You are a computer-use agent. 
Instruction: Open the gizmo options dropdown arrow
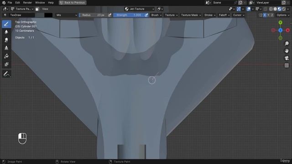[x=243, y=9]
